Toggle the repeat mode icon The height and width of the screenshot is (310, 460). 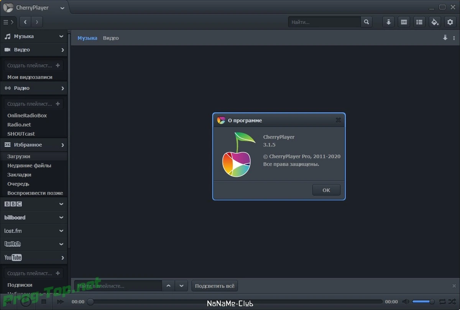point(442,302)
